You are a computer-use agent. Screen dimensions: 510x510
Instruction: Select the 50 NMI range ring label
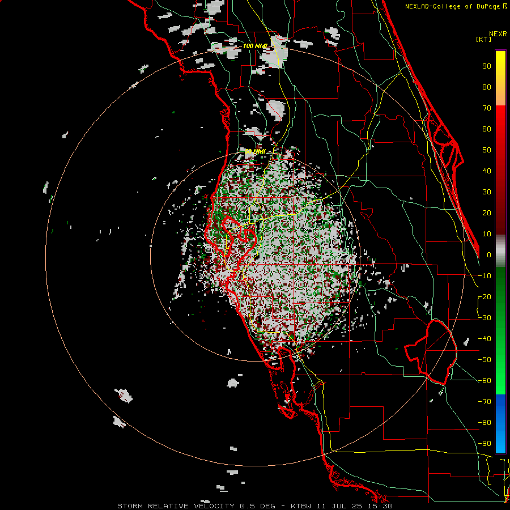pyautogui.click(x=255, y=151)
